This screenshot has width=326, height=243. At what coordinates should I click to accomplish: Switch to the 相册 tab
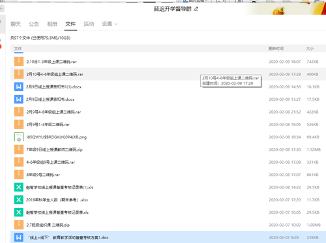point(52,24)
